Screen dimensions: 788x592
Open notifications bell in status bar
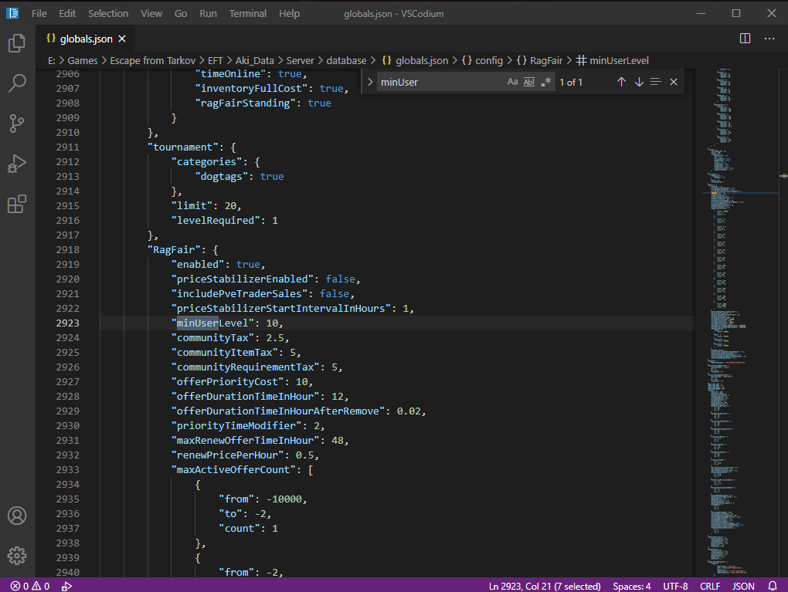pyautogui.click(x=773, y=586)
